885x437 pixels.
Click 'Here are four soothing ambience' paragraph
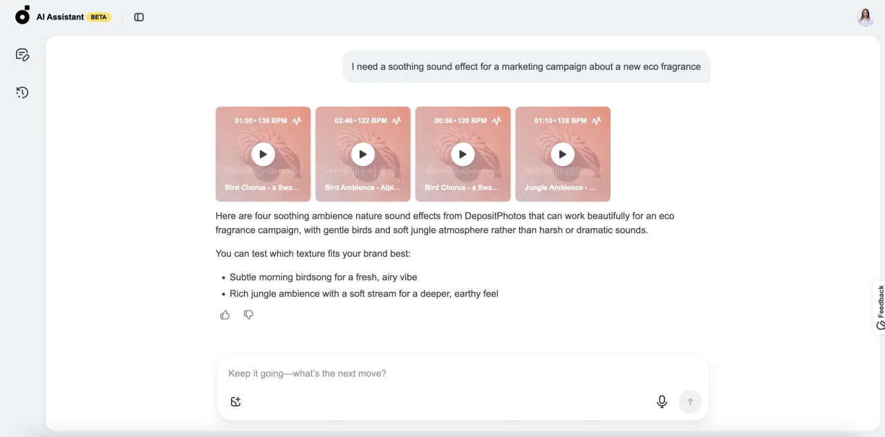pyautogui.click(x=445, y=223)
